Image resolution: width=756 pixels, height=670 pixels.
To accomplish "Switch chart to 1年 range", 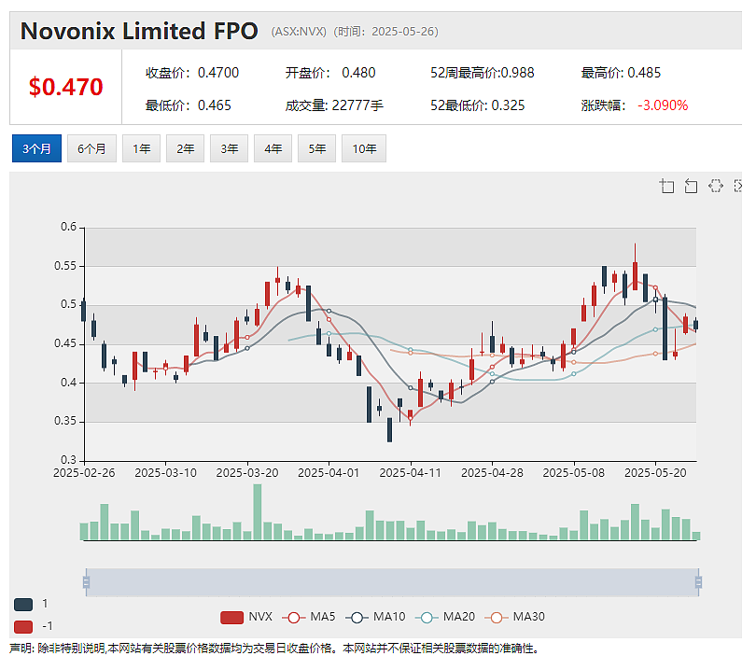I will coord(141,148).
